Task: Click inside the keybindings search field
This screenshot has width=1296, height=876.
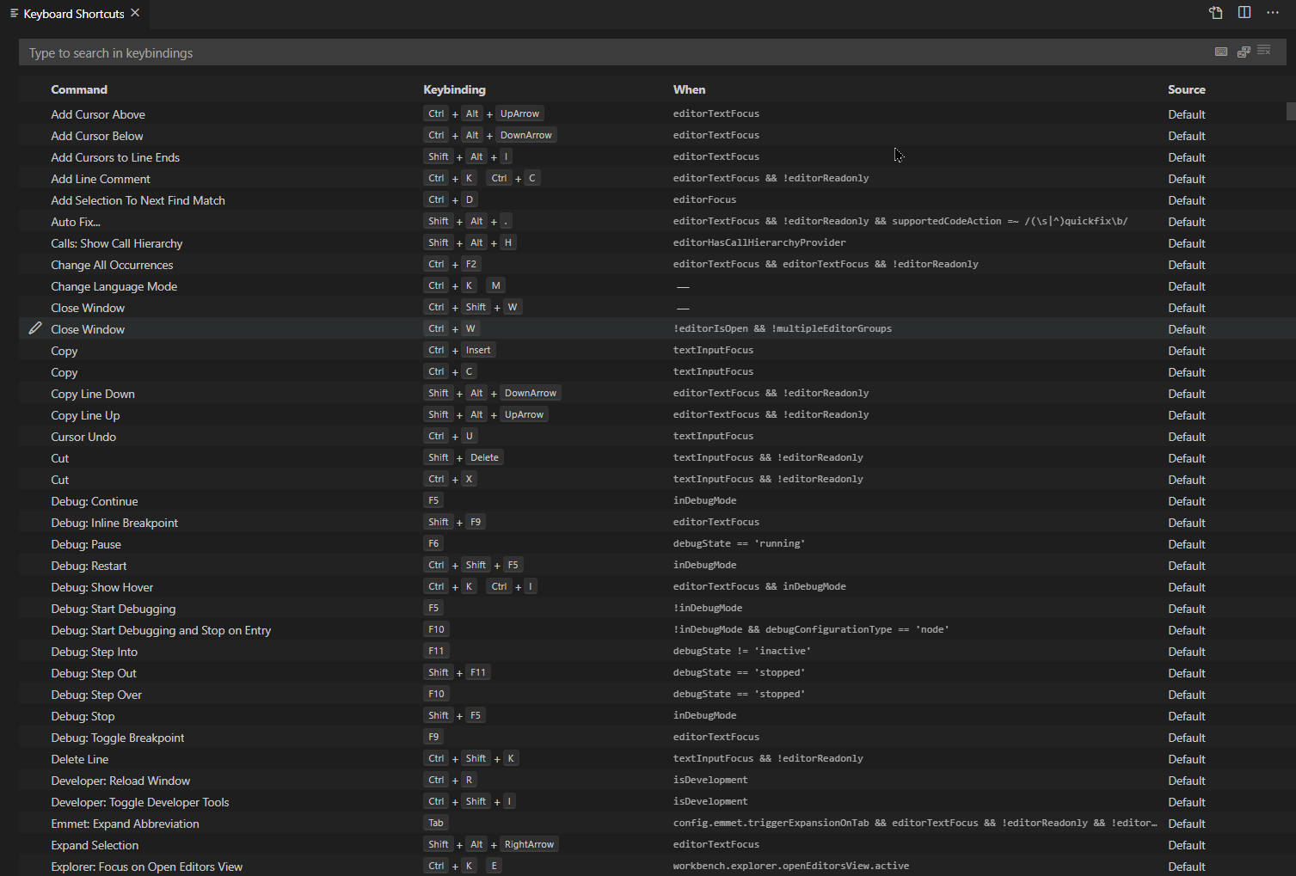Action: 344,52
